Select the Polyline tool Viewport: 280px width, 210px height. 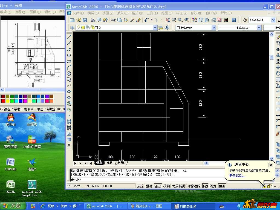[69, 49]
